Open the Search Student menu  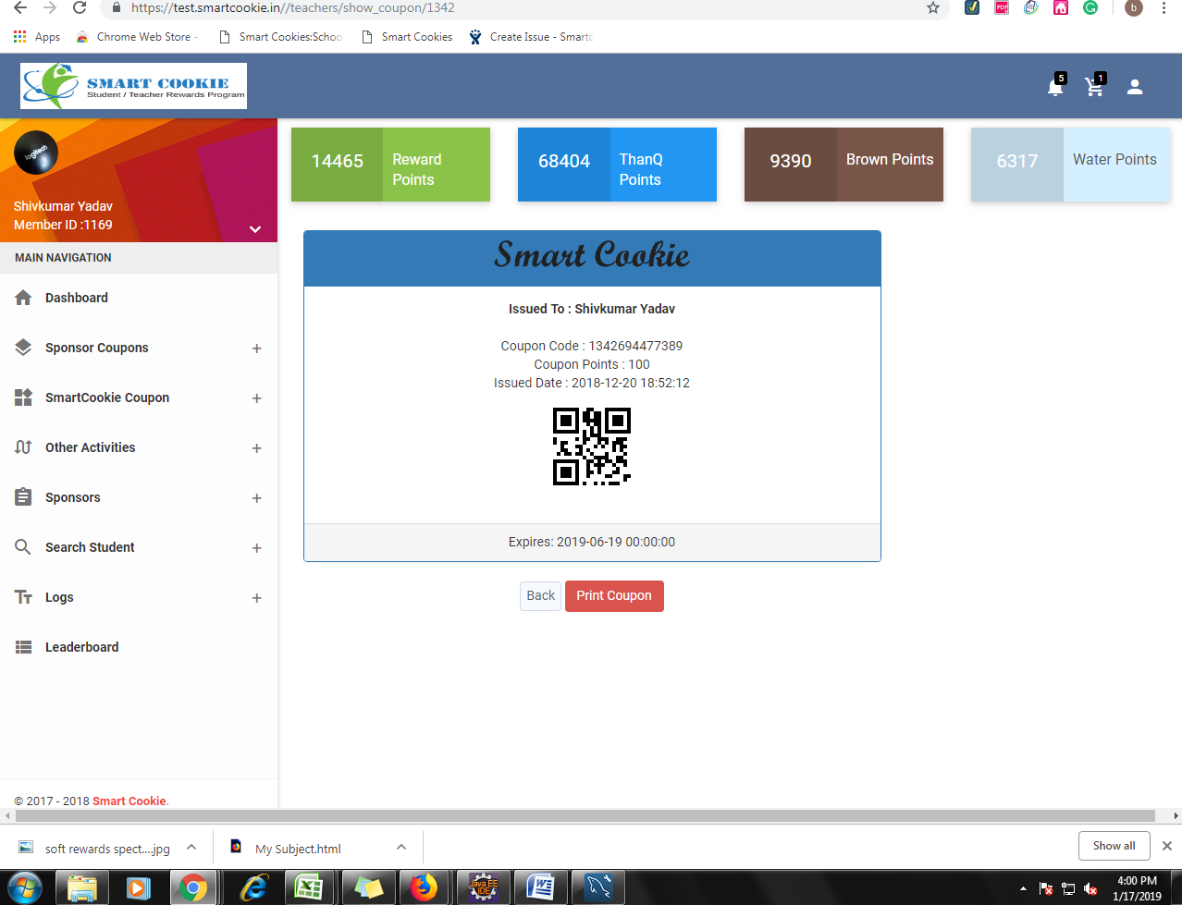point(90,547)
